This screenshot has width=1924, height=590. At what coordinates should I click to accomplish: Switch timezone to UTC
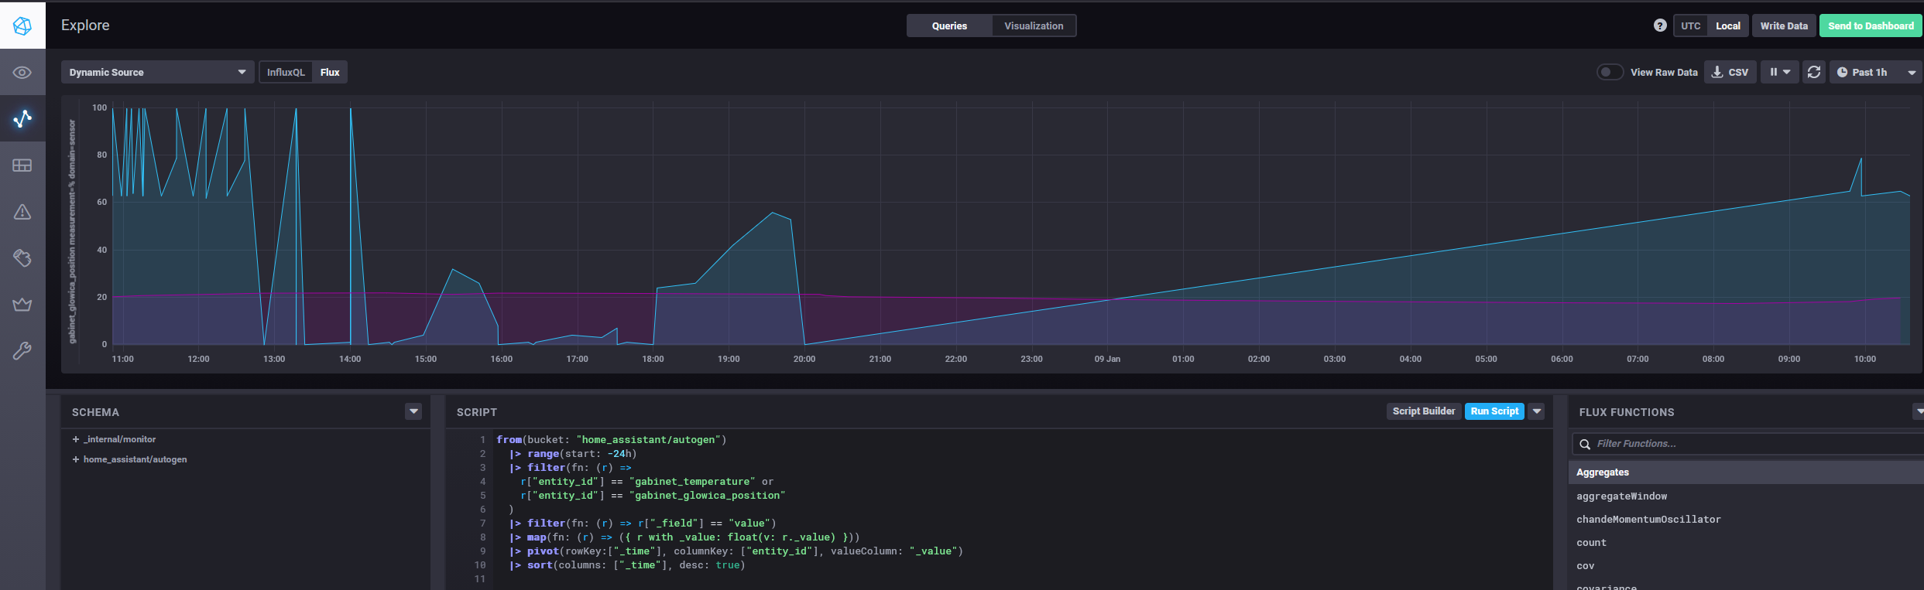[x=1690, y=26]
